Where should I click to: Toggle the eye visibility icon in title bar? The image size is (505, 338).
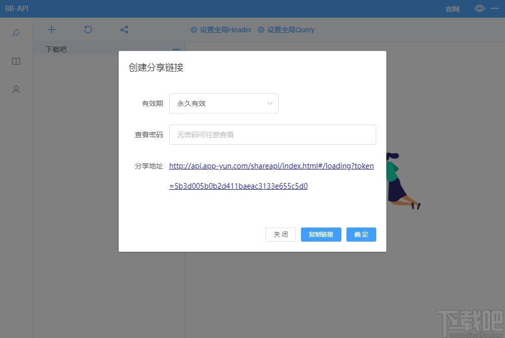(479, 8)
